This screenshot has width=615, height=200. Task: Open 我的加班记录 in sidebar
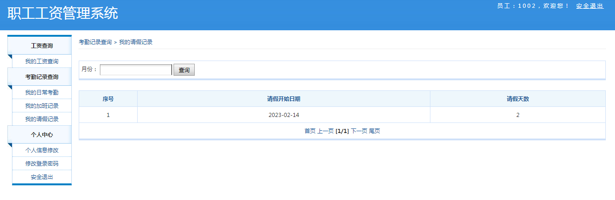click(x=42, y=106)
